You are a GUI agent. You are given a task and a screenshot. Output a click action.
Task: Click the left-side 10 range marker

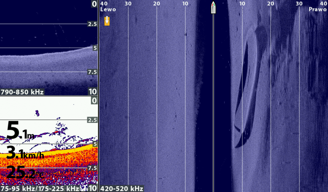(185, 4)
